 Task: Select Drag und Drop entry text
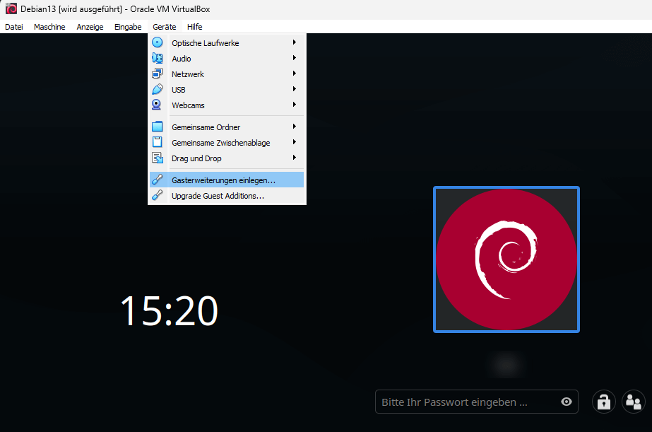point(196,158)
